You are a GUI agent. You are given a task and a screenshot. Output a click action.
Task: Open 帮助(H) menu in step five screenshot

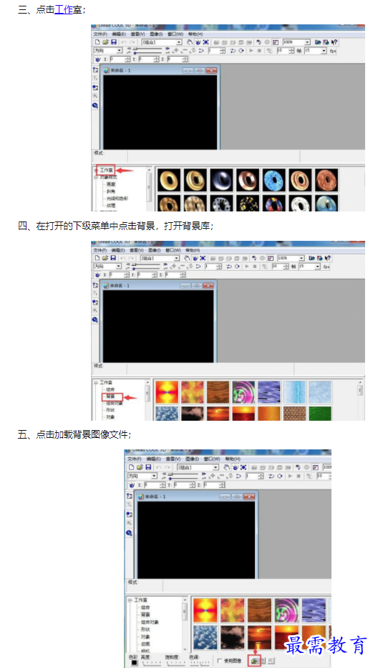click(x=233, y=459)
